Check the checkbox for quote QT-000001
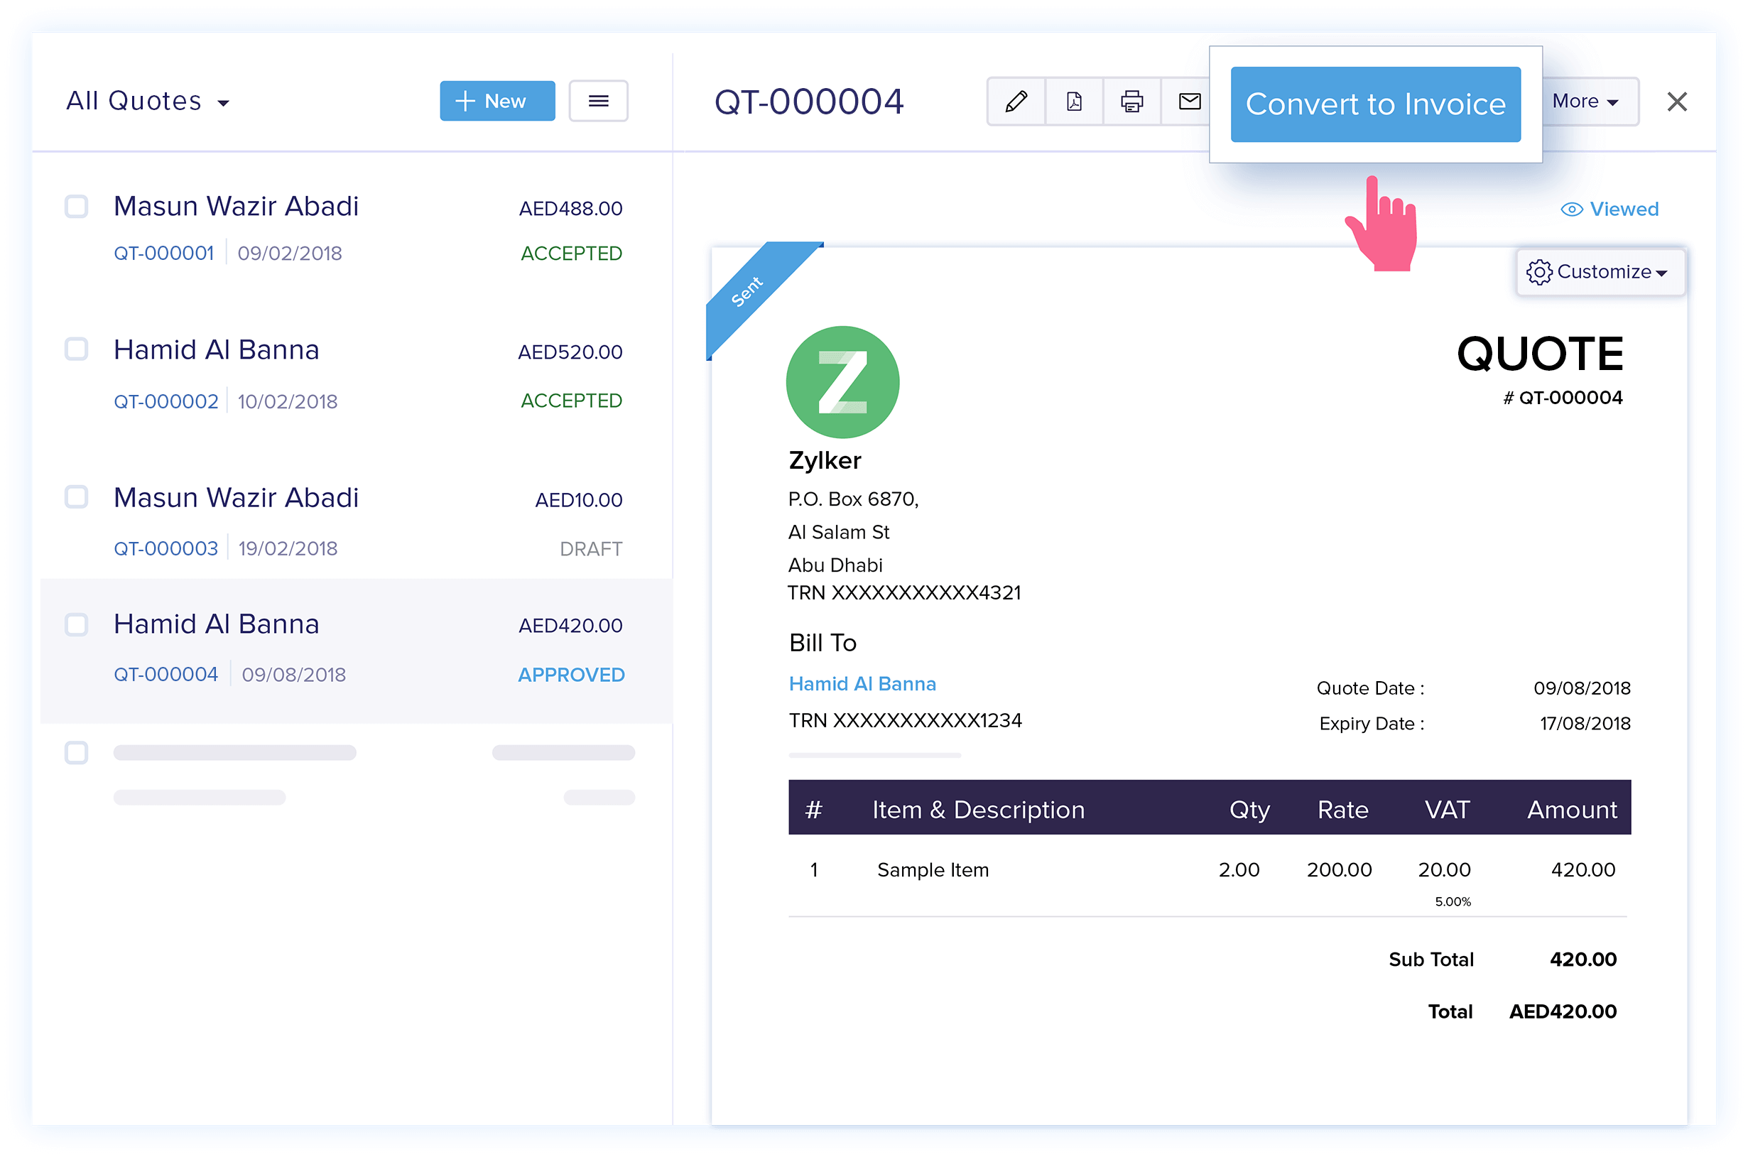 [x=76, y=207]
